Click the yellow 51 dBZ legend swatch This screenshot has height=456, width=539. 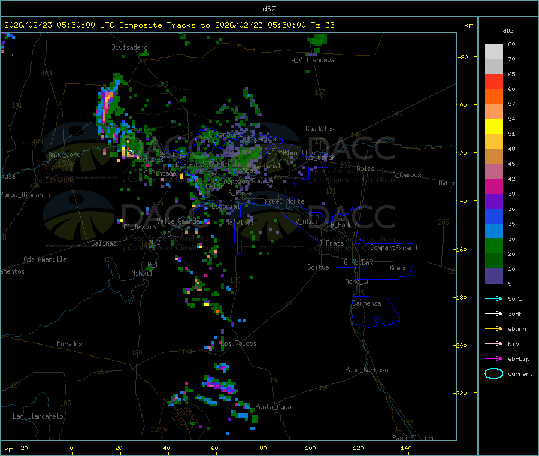[x=493, y=126]
